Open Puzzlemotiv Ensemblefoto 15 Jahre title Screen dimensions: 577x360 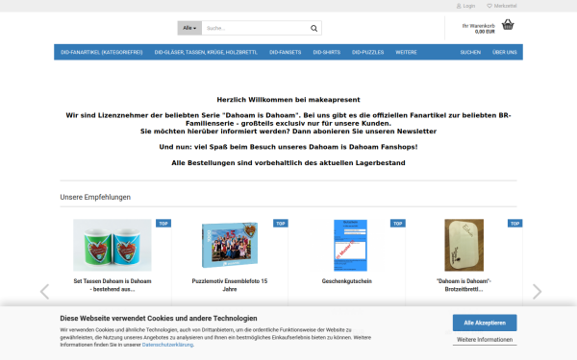coord(230,285)
